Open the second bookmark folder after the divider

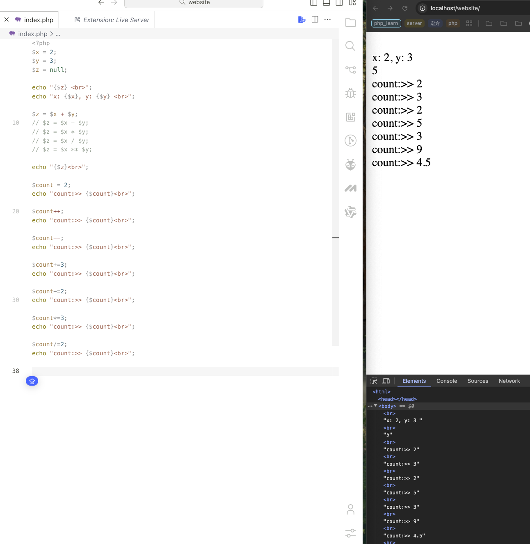pos(504,23)
